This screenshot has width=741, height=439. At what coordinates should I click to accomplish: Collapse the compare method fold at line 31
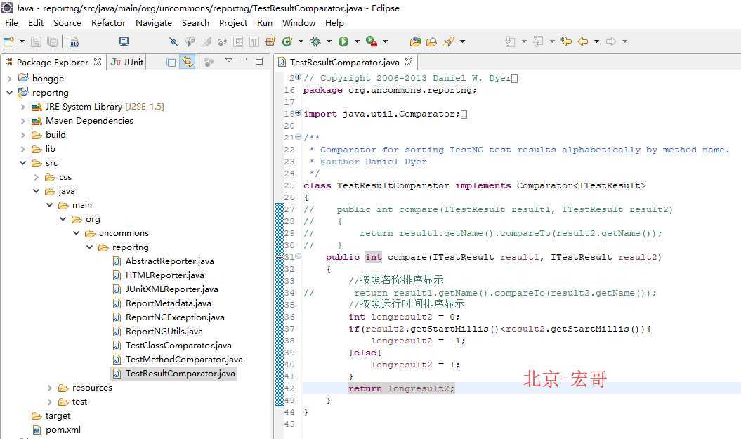(x=299, y=256)
